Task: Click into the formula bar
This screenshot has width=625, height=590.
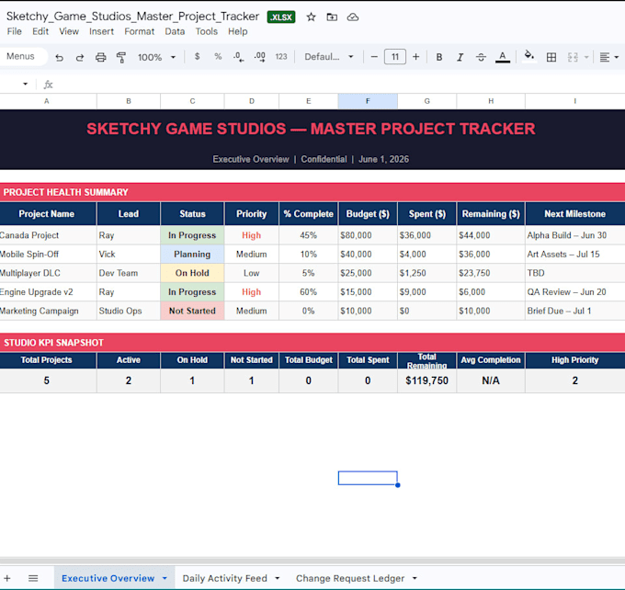Action: (339, 85)
